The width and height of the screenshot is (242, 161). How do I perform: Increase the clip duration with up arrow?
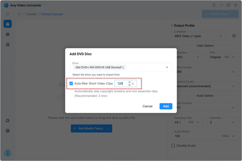(129, 82)
